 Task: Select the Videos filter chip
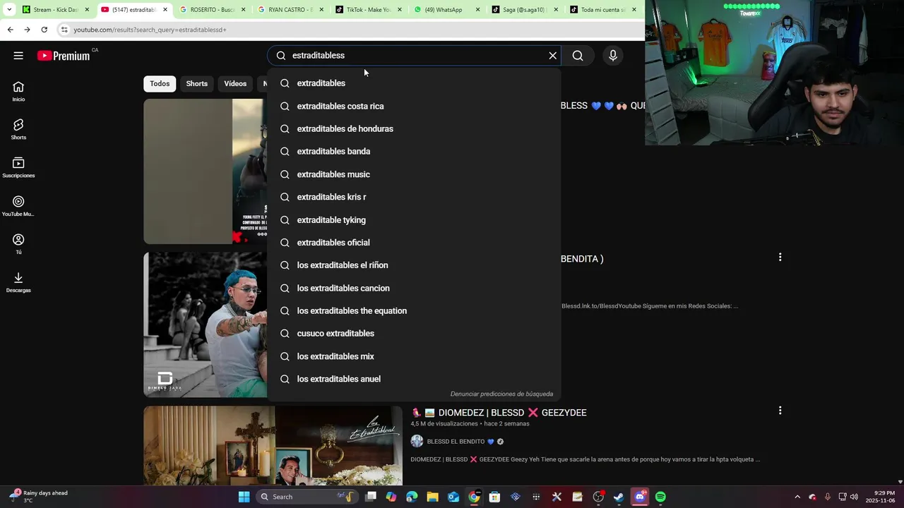(x=235, y=84)
